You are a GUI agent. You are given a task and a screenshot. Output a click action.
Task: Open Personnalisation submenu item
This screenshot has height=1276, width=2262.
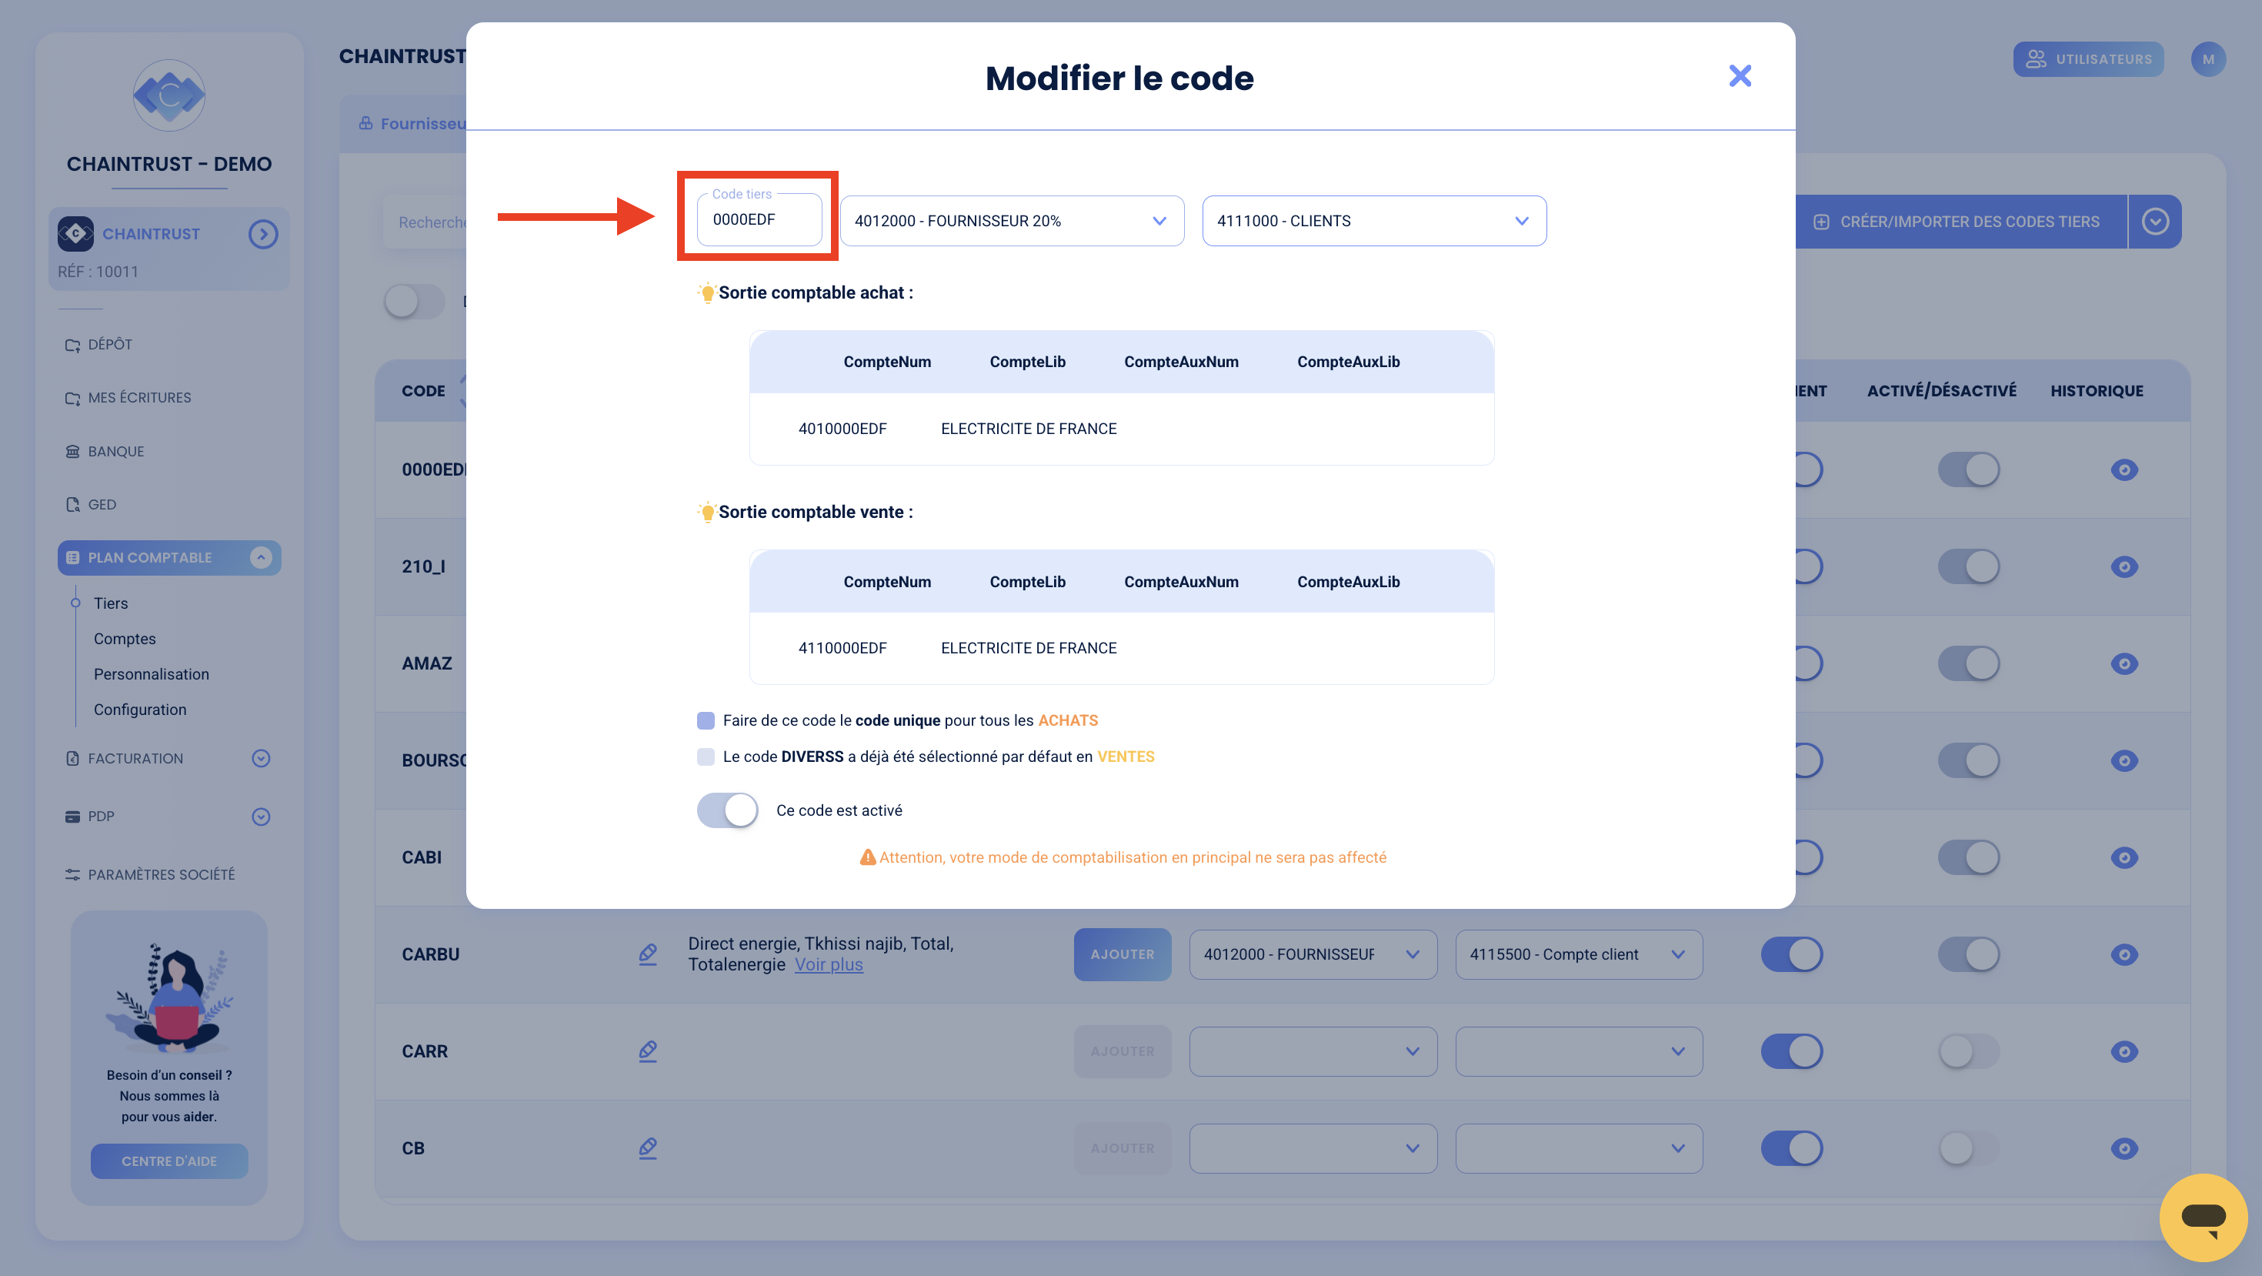pyautogui.click(x=151, y=673)
